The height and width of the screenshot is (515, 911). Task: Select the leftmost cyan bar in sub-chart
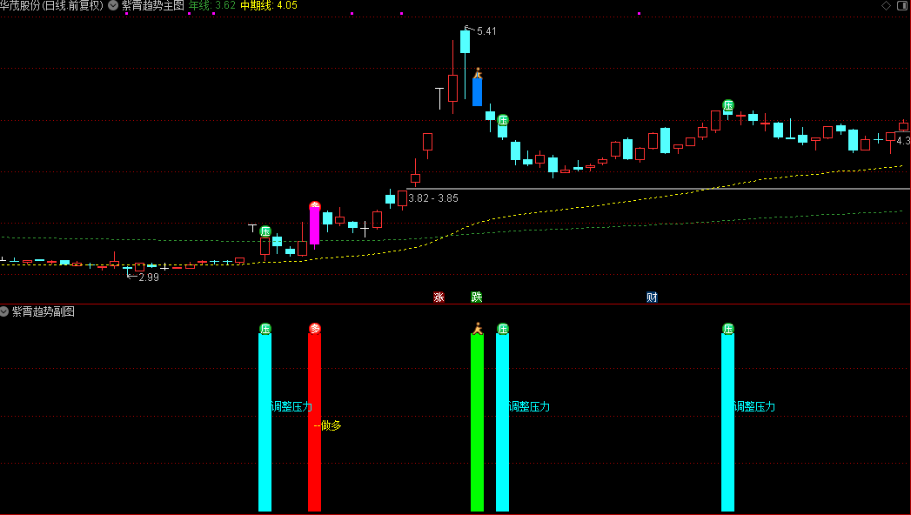(265, 422)
